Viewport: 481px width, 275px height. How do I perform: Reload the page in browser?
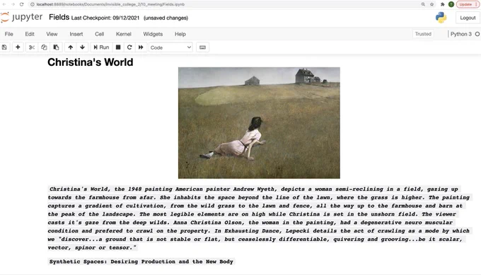point(21,4)
